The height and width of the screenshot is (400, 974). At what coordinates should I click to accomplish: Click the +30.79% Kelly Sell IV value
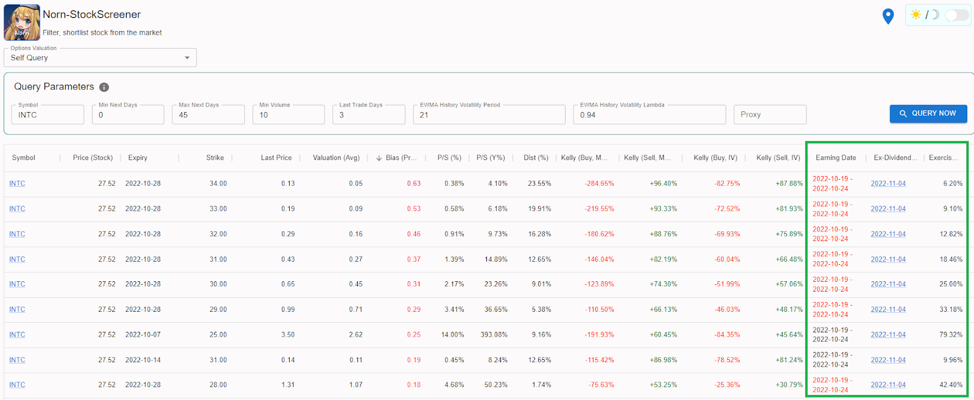(789, 385)
